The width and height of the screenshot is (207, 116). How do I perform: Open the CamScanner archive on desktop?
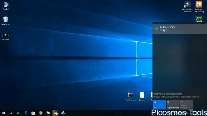pyautogui.click(x=131, y=96)
